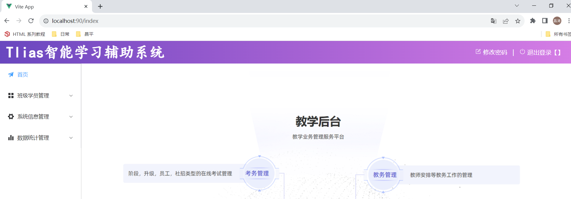
Task: Expand the 系统信息管理 submenu chevron
Action: coord(71,117)
